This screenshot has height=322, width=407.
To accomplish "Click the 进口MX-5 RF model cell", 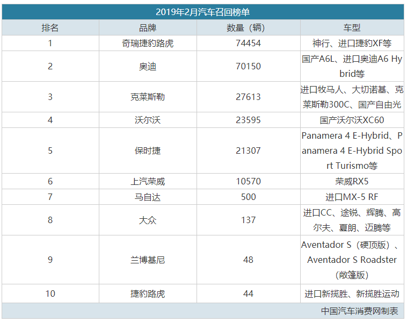I will click(352, 197).
